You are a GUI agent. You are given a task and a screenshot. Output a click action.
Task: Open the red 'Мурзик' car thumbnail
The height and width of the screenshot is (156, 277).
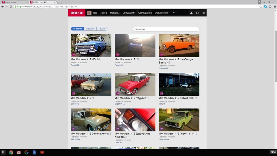tap(135, 84)
